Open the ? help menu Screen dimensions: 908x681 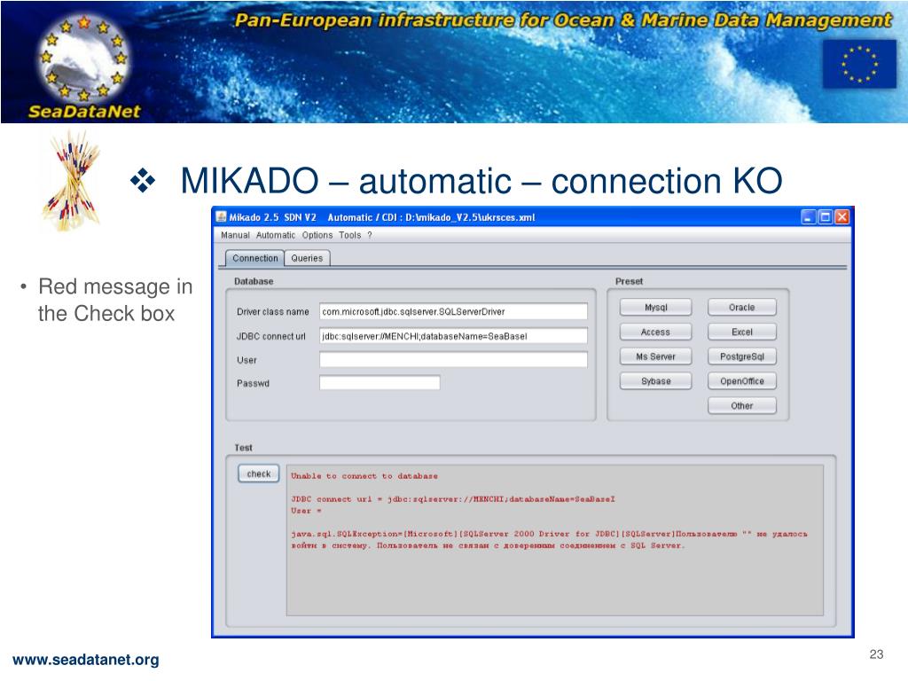(370, 235)
